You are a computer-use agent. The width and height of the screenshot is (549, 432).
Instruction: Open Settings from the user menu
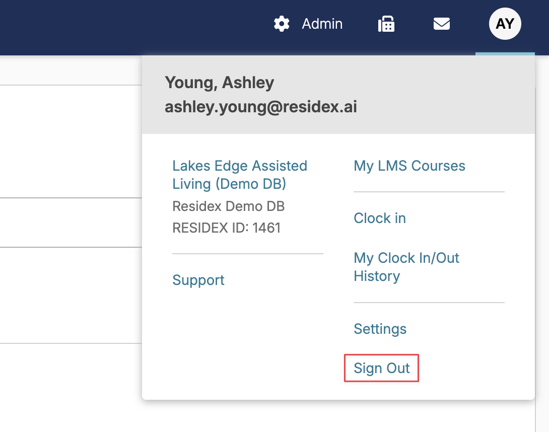380,329
